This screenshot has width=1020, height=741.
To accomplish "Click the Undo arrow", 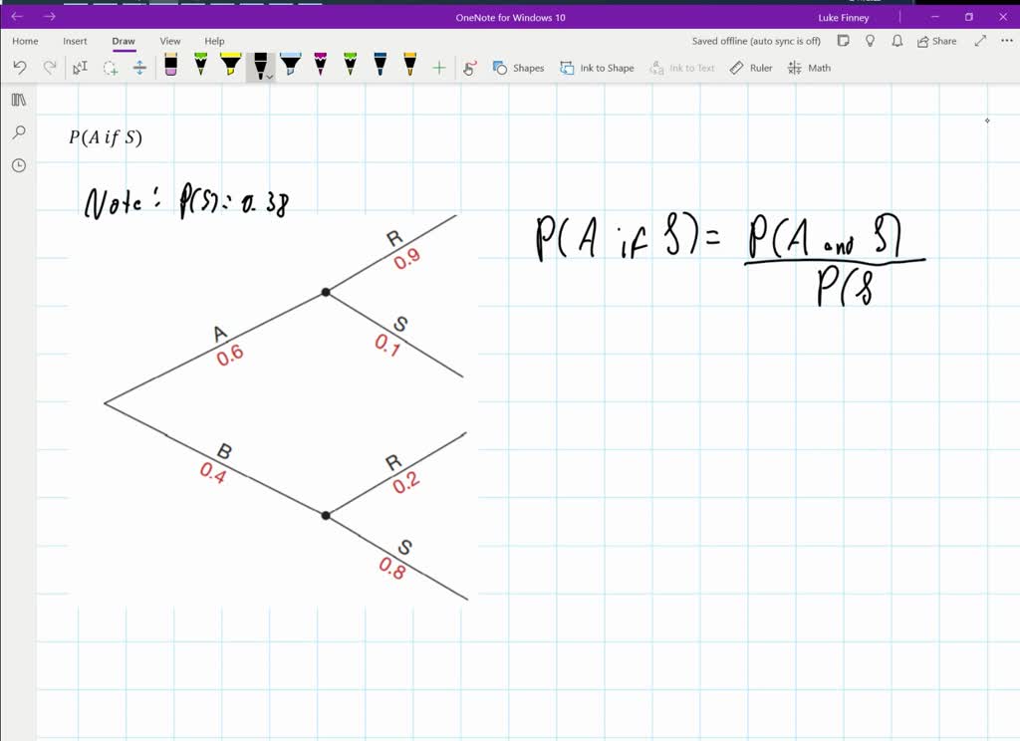I will tap(20, 67).
